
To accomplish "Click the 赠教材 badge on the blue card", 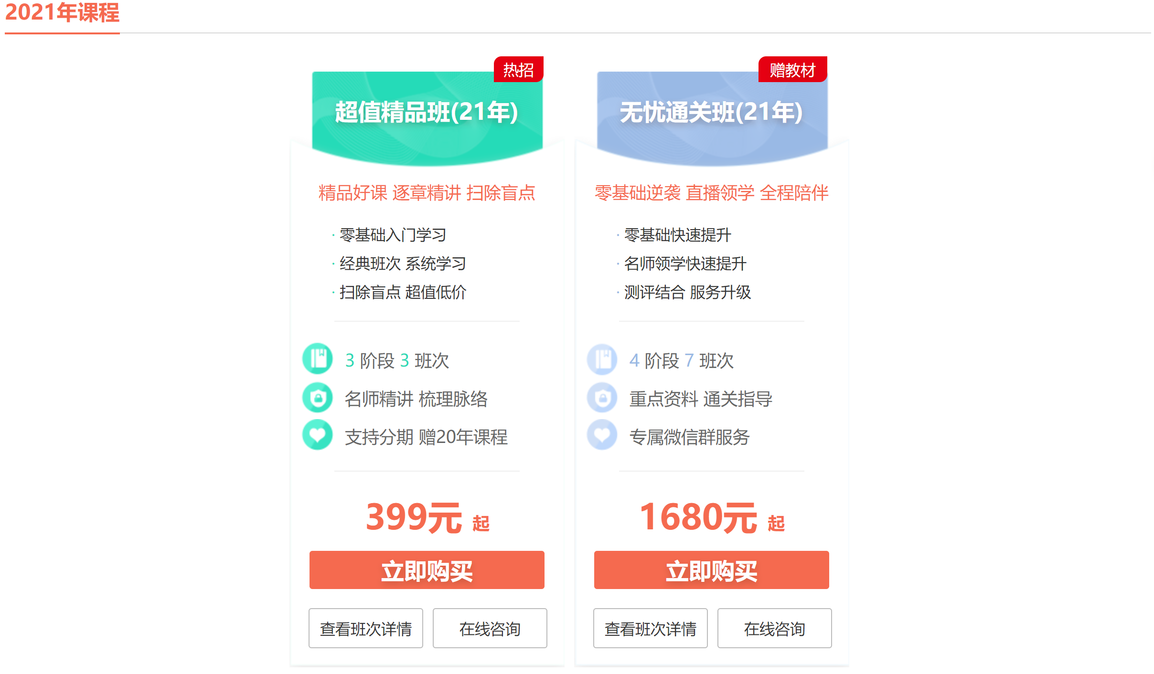I will click(x=792, y=69).
